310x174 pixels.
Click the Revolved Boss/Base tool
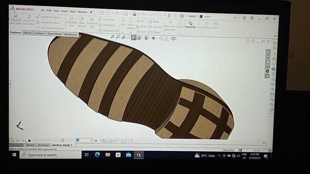coord(29,20)
